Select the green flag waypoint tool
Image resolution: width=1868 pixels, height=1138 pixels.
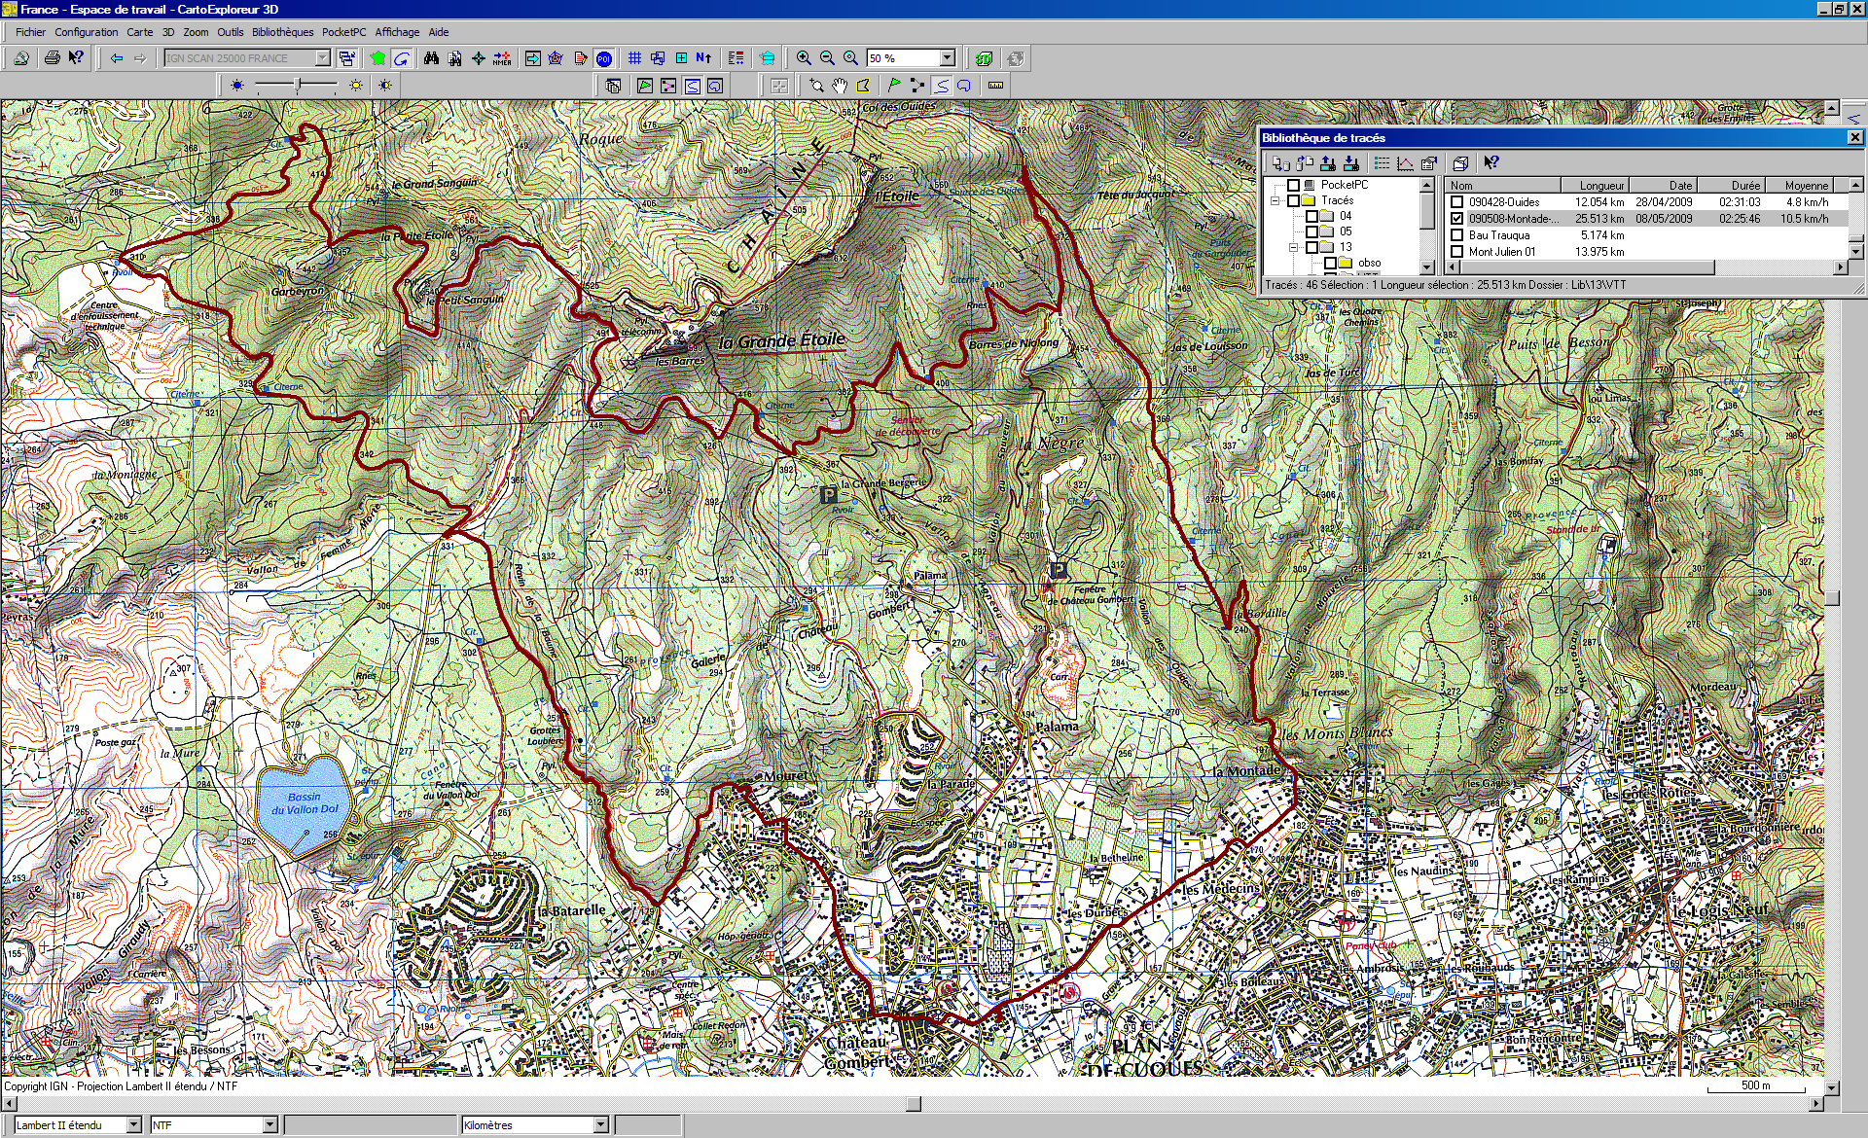[894, 86]
